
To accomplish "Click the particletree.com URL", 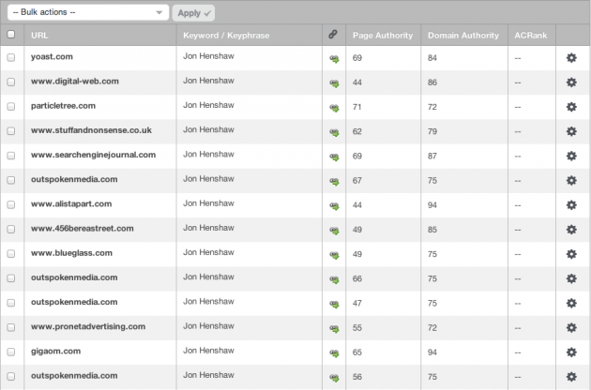I will pos(63,106).
